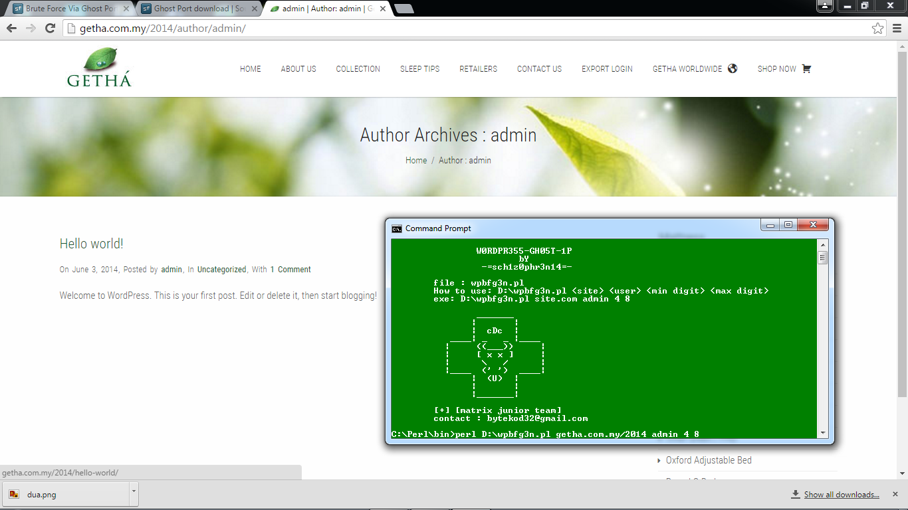Click 'contact : bytekod32@gmail.com' text in console
This screenshot has height=510, width=908.
511,418
